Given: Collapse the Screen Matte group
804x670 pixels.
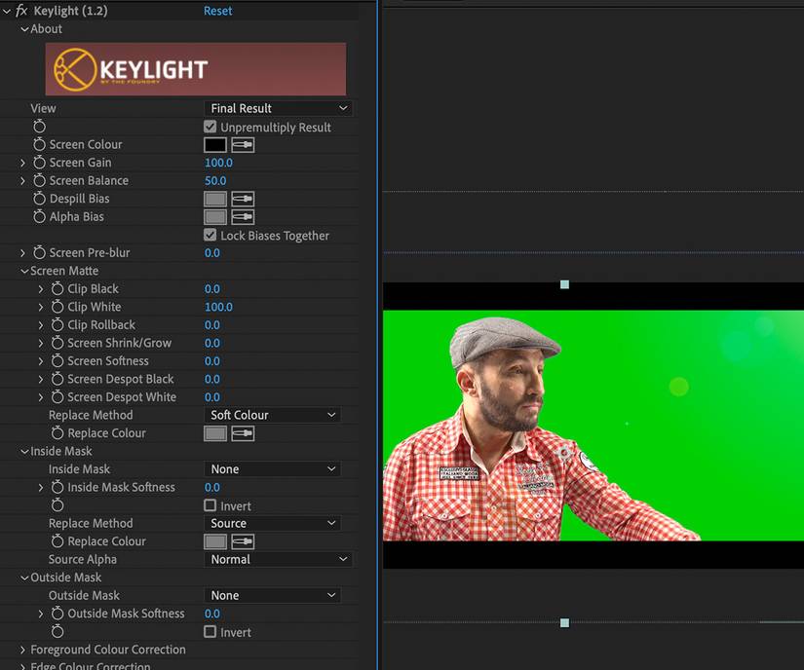Looking at the screenshot, I should [x=23, y=271].
